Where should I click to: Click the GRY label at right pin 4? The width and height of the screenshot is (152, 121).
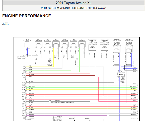click(134, 83)
